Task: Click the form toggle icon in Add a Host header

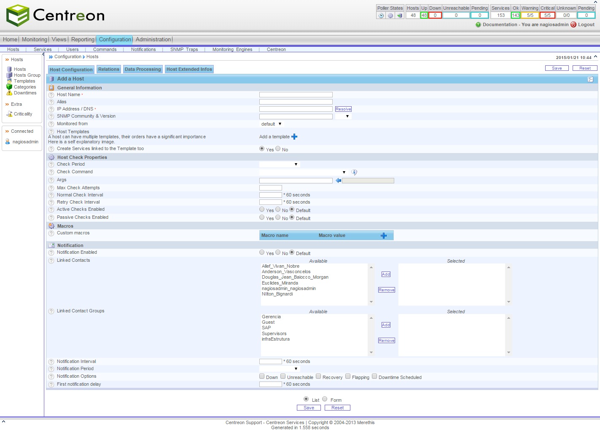Action: (x=590, y=79)
